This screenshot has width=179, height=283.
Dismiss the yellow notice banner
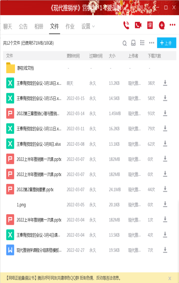coord(170,278)
